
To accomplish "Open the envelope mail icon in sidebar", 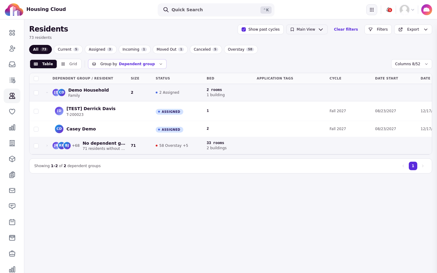I will click(12, 190).
